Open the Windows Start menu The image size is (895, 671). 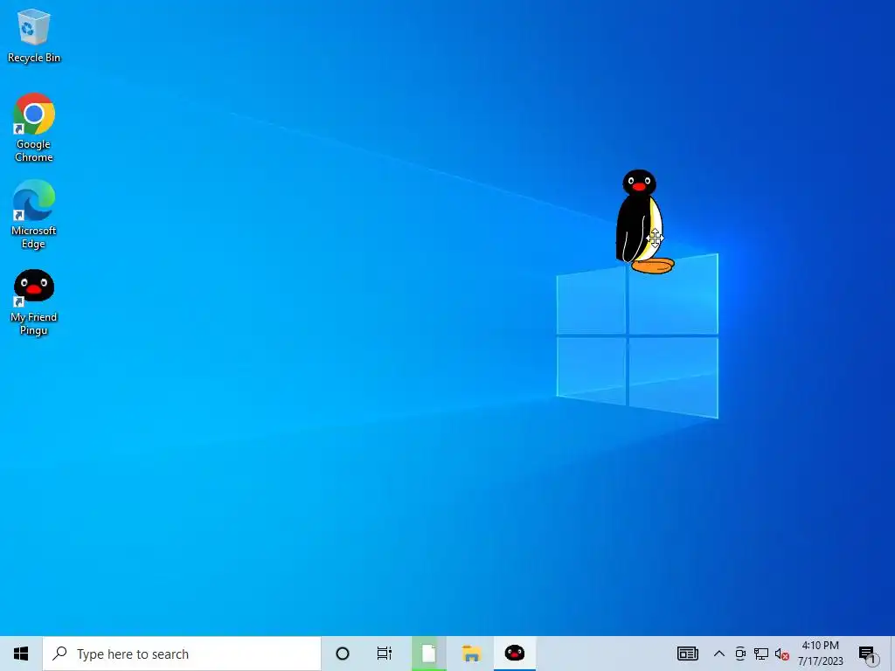coord(21,654)
